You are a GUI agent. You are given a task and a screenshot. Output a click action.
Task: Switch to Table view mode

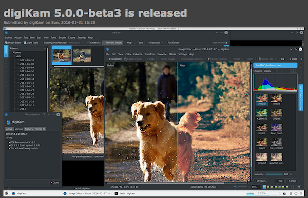coord(139,43)
